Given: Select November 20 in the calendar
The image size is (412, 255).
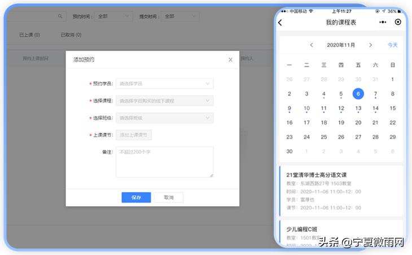Looking at the screenshot, I should click(358, 123).
